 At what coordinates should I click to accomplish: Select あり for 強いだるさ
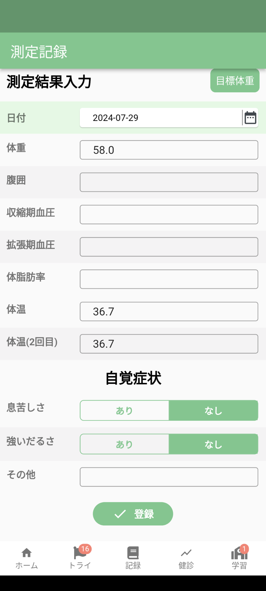124,444
